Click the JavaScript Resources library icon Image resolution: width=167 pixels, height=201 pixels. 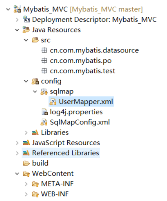click(26, 143)
